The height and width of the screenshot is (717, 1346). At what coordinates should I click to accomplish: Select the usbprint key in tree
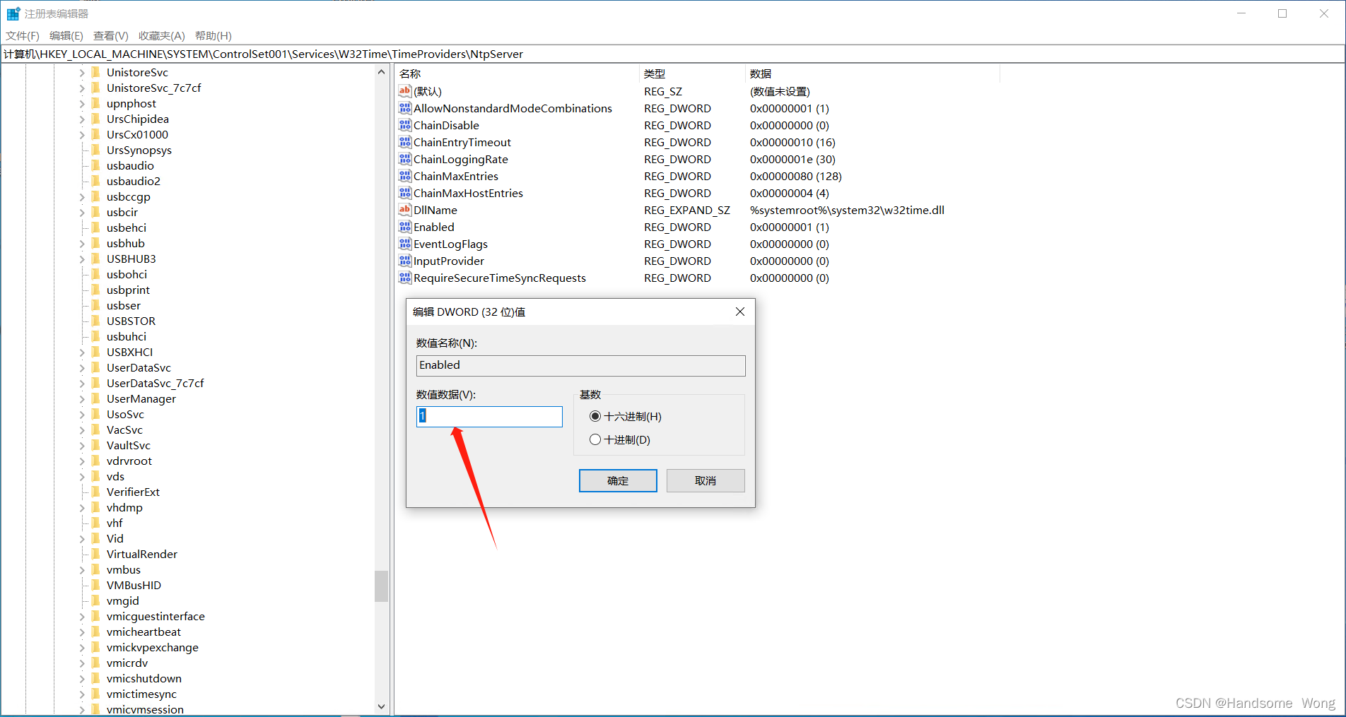(128, 290)
